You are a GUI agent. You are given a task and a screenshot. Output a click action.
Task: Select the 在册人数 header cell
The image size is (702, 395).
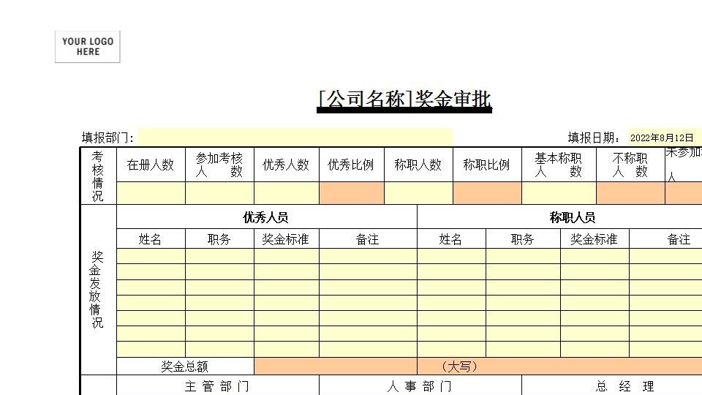coord(151,165)
